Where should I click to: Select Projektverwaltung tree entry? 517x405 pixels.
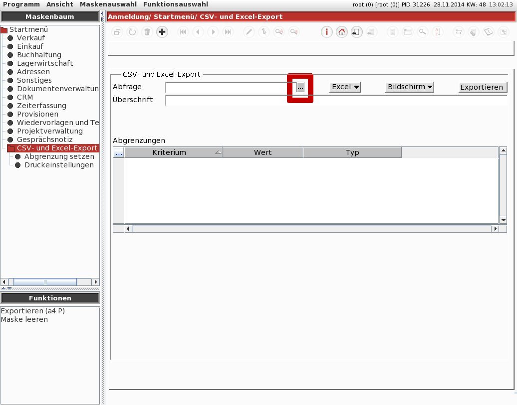click(50, 131)
